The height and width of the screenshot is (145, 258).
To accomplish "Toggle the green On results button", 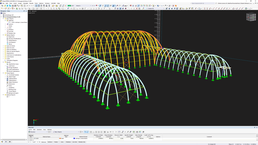I will [69, 6].
